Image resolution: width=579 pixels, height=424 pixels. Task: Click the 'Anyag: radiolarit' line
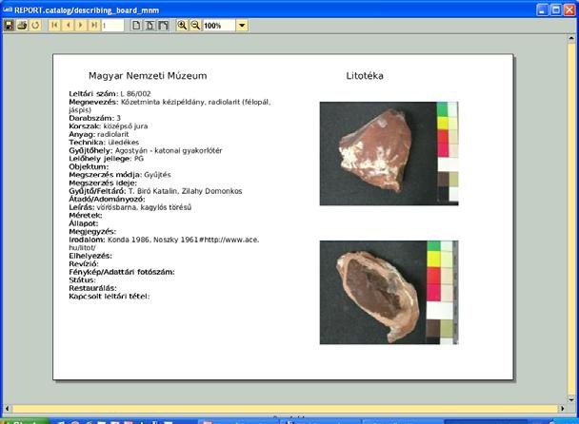[99, 134]
